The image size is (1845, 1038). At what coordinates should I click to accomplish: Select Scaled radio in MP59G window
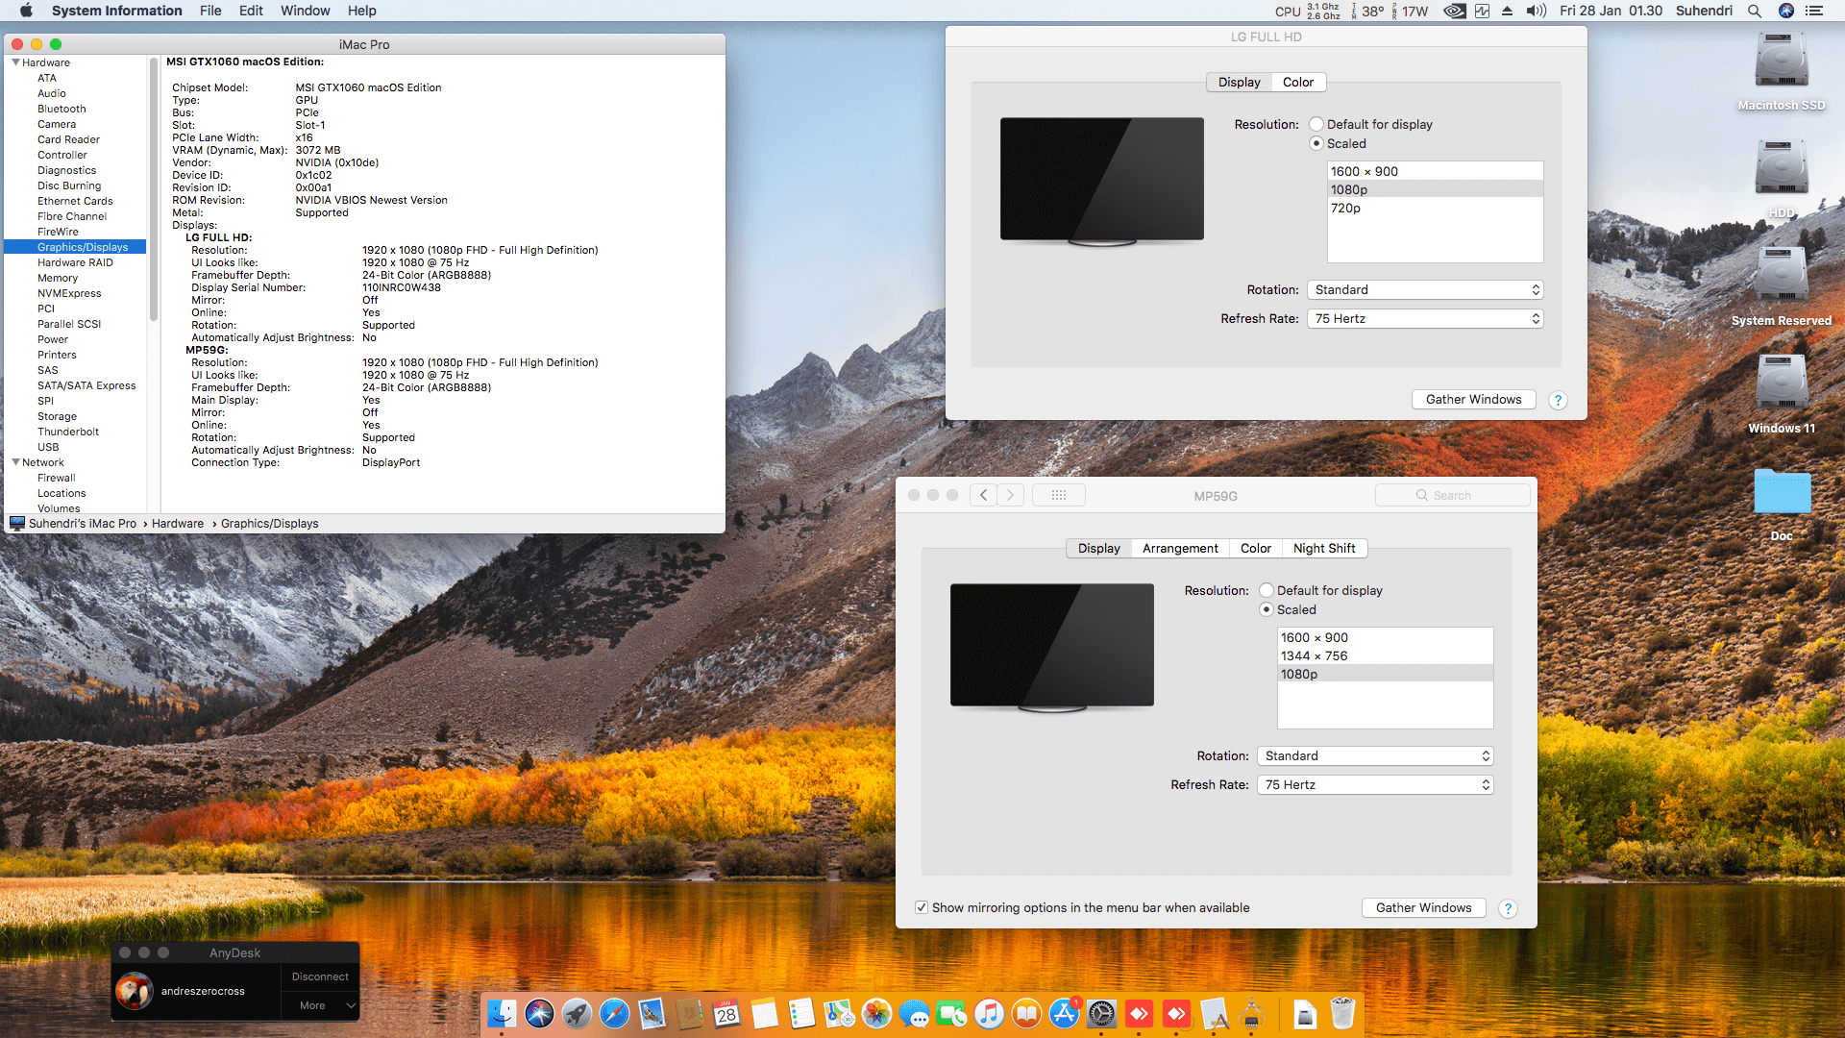pyautogui.click(x=1267, y=609)
